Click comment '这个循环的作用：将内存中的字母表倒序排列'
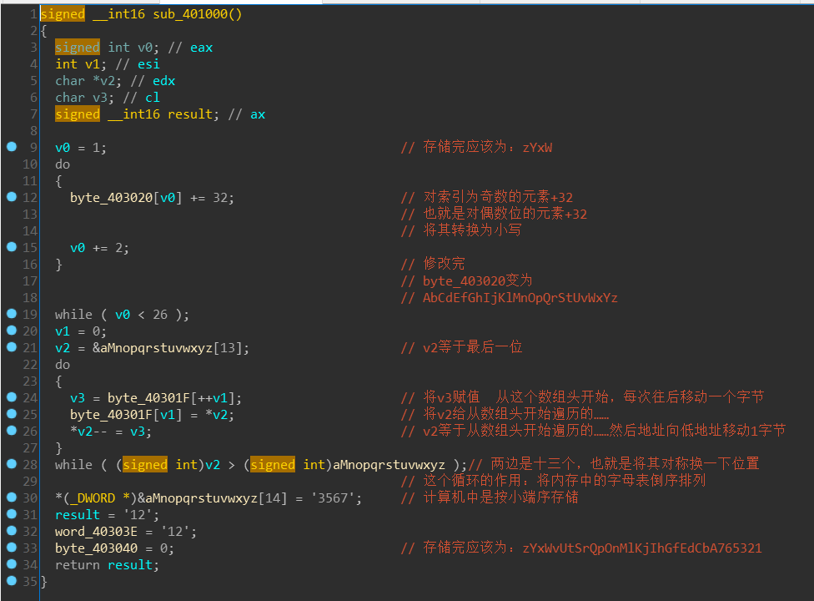This screenshot has height=601, width=814. tap(553, 481)
